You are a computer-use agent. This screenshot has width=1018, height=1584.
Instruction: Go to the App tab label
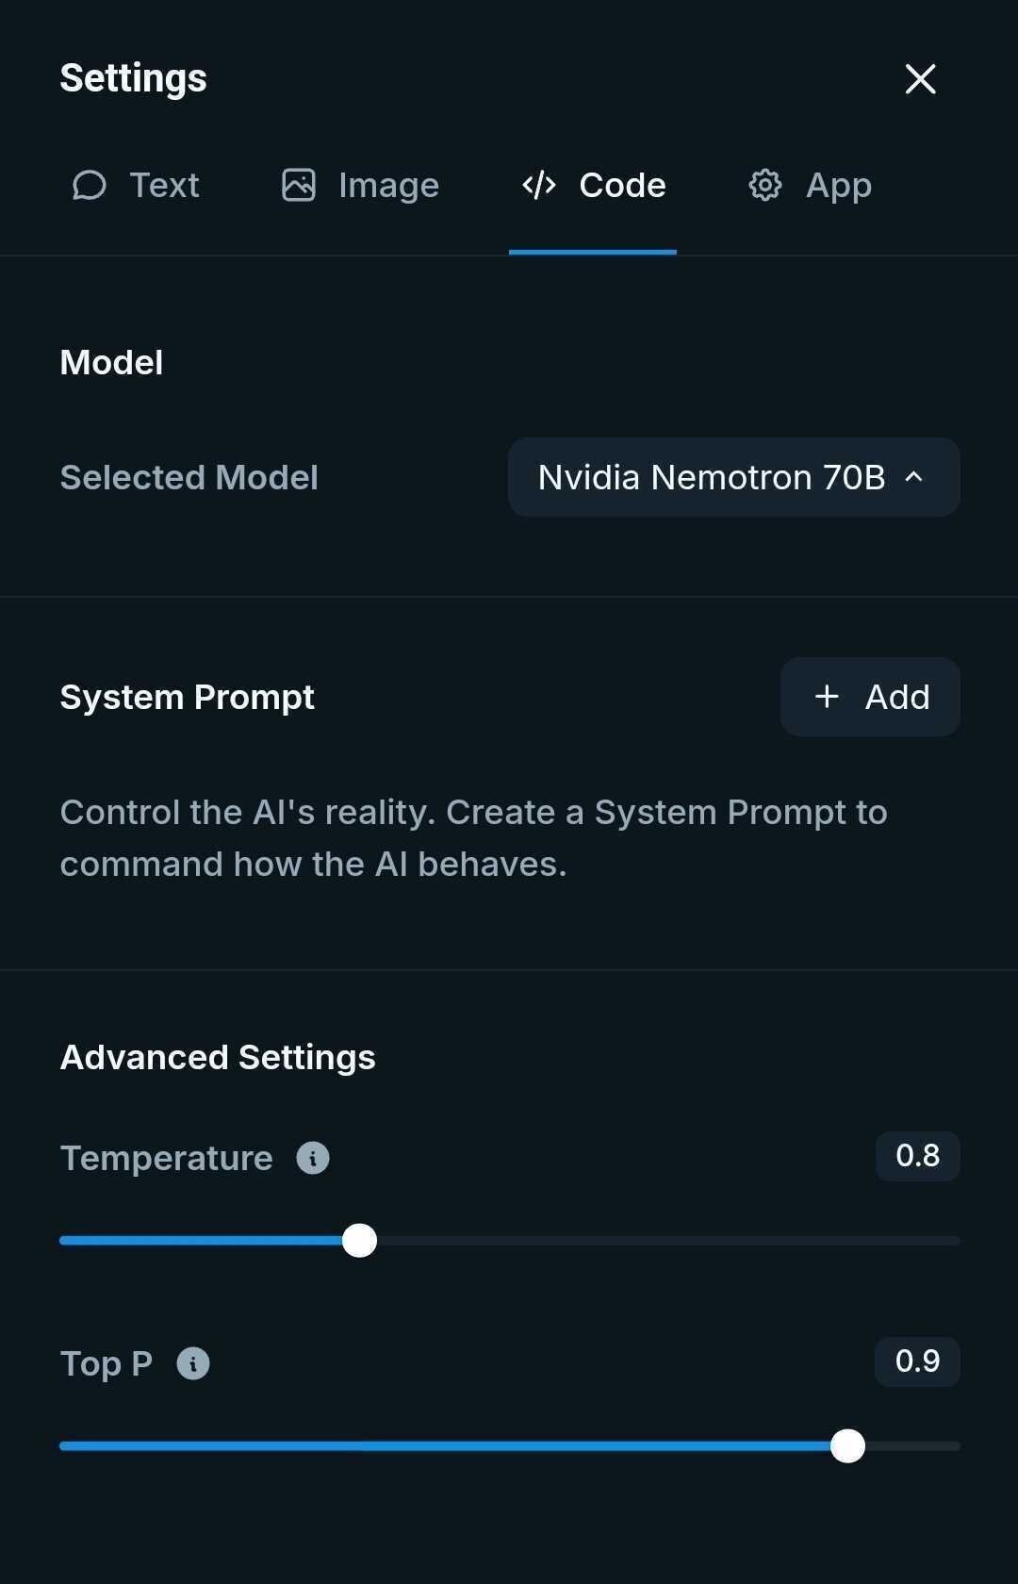(x=838, y=186)
